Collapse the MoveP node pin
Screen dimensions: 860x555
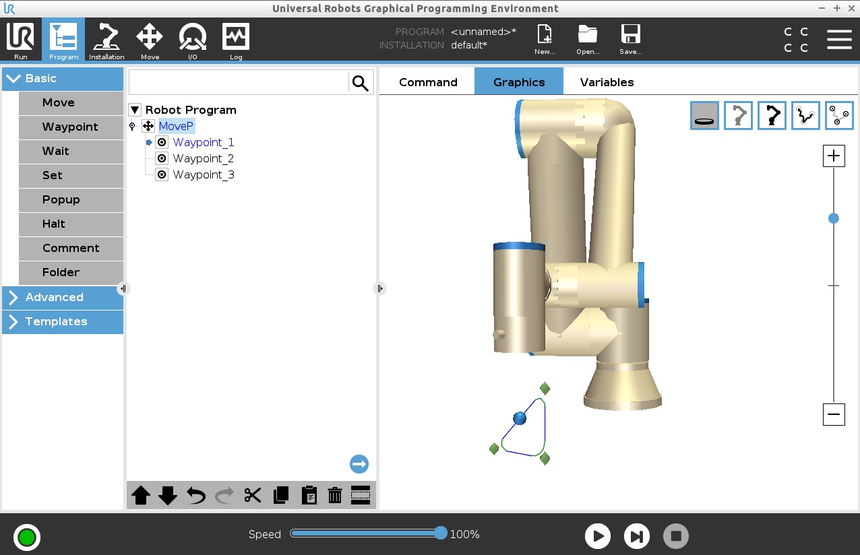(132, 127)
